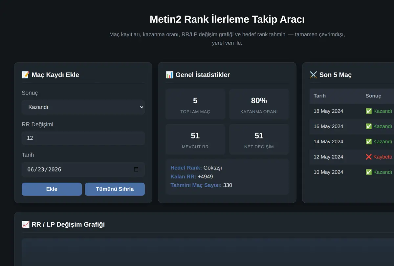Click the memo icon beside Maç Kaydı Ekle
The width and height of the screenshot is (394, 266).
coord(26,75)
